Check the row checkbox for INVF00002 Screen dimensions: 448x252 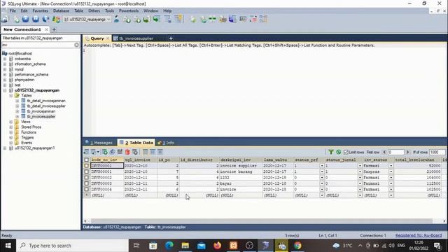(x=86, y=177)
